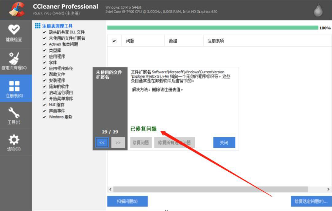Close the dialog with 关闭 button
Screen dimensions: 332x211
224,143
